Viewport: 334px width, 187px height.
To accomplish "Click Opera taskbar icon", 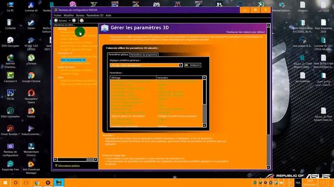I will pyautogui.click(x=48, y=183).
